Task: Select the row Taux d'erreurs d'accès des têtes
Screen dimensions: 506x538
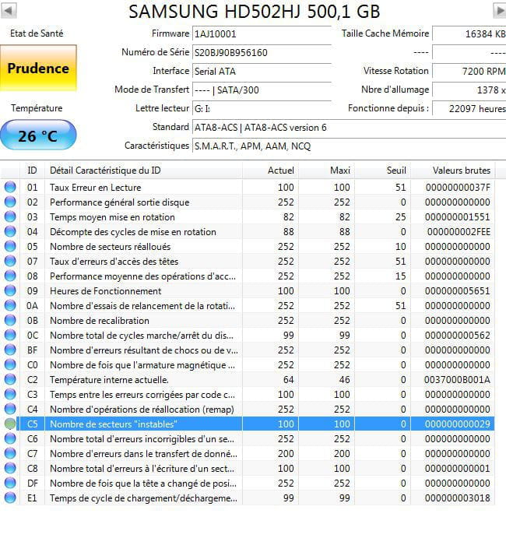Action: [248, 261]
